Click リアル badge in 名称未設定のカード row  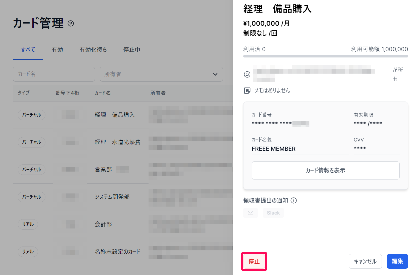click(x=28, y=252)
